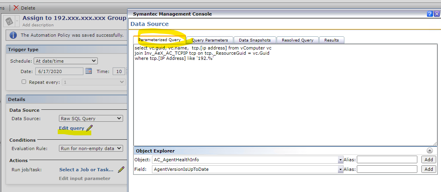Click the Date field showing 6/17/2020
The width and height of the screenshot is (441, 192).
click(x=59, y=71)
